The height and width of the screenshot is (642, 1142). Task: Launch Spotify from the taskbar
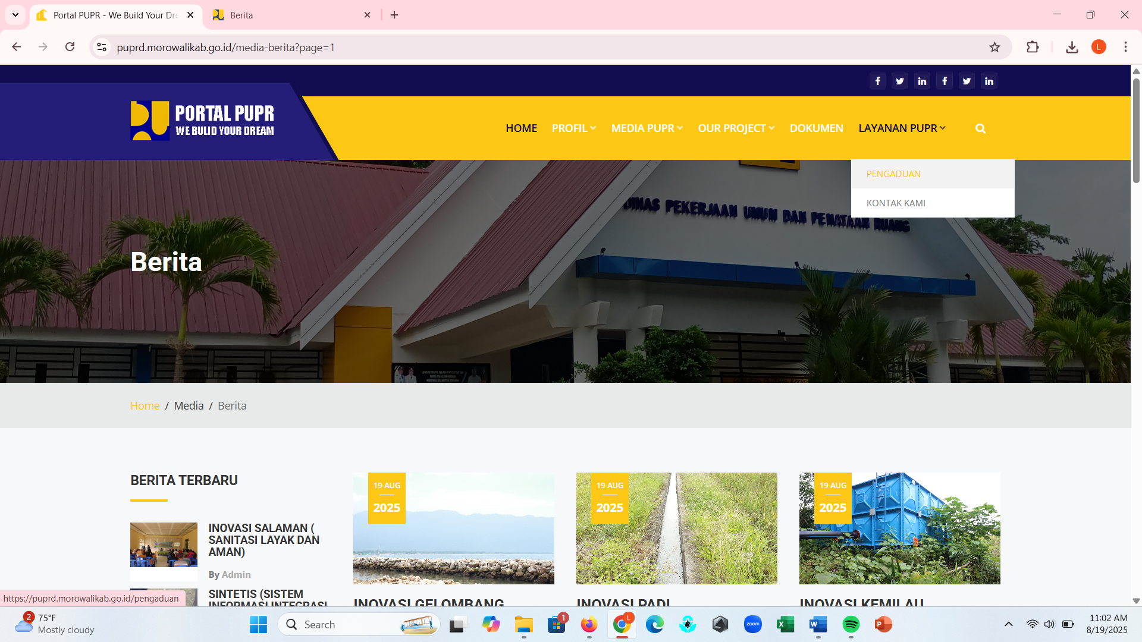(x=851, y=624)
